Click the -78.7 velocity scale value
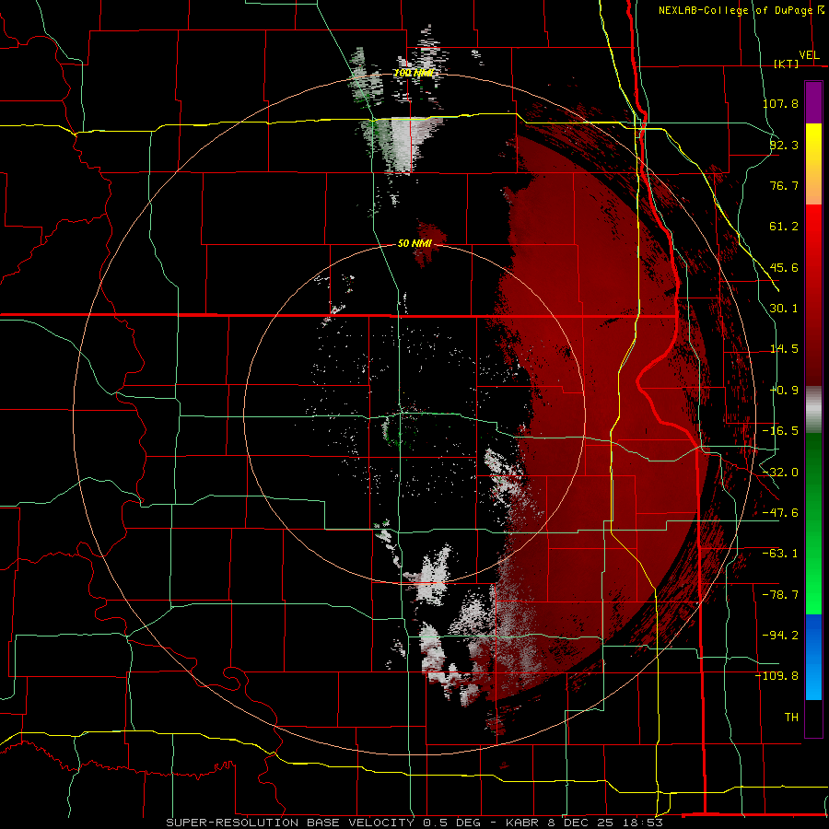Viewport: 829px width, 829px height. (x=780, y=595)
